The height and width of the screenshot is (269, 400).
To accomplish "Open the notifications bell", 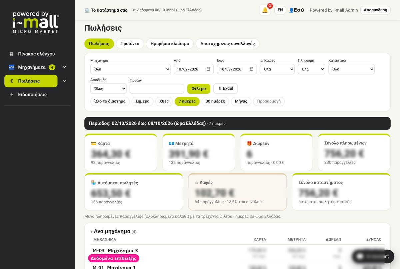I will click(265, 10).
